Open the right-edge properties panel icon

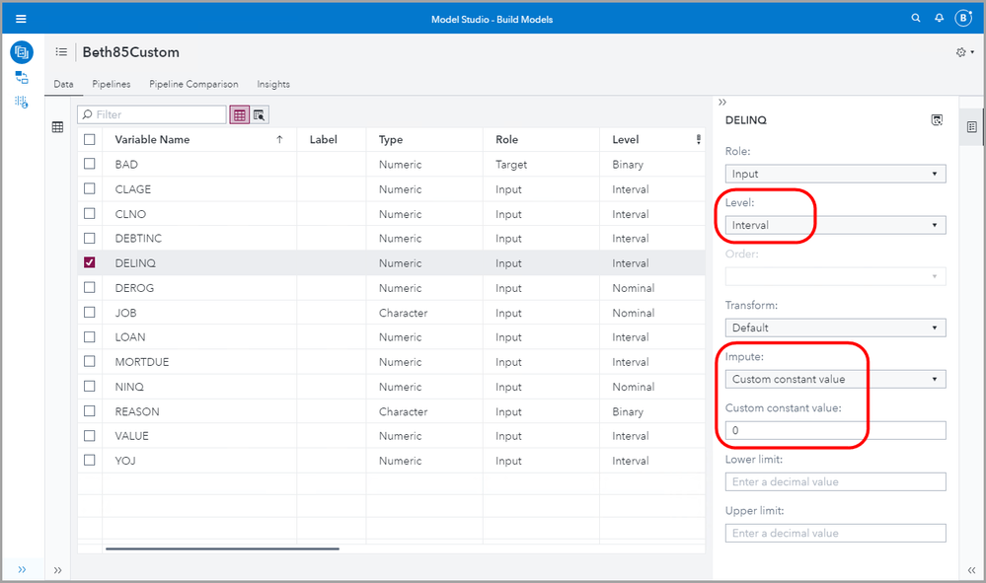(x=971, y=127)
